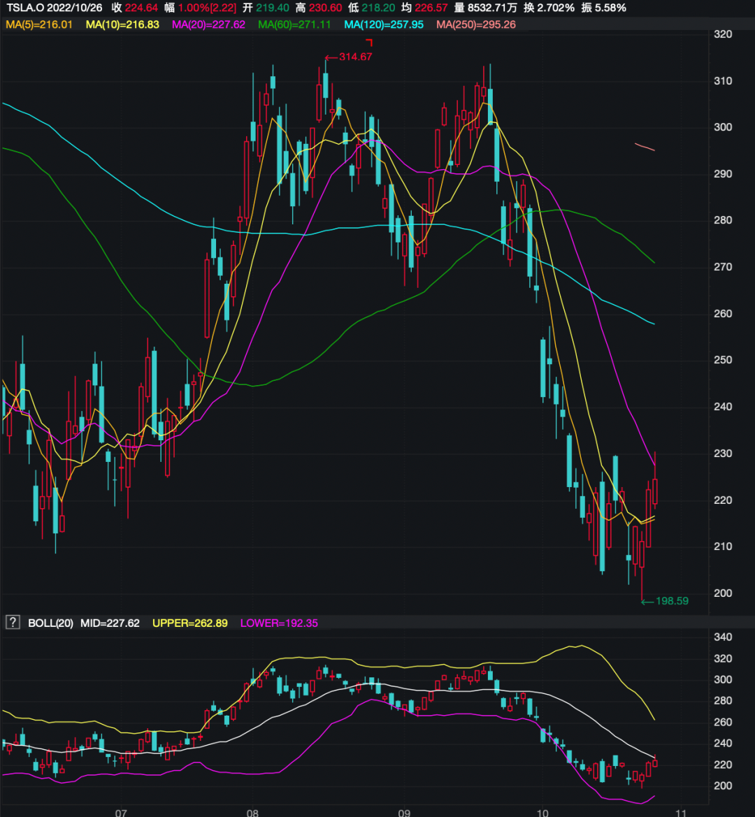Click the red arrow pointing to 314.67
Image resolution: width=755 pixels, height=817 pixels.
[x=331, y=57]
